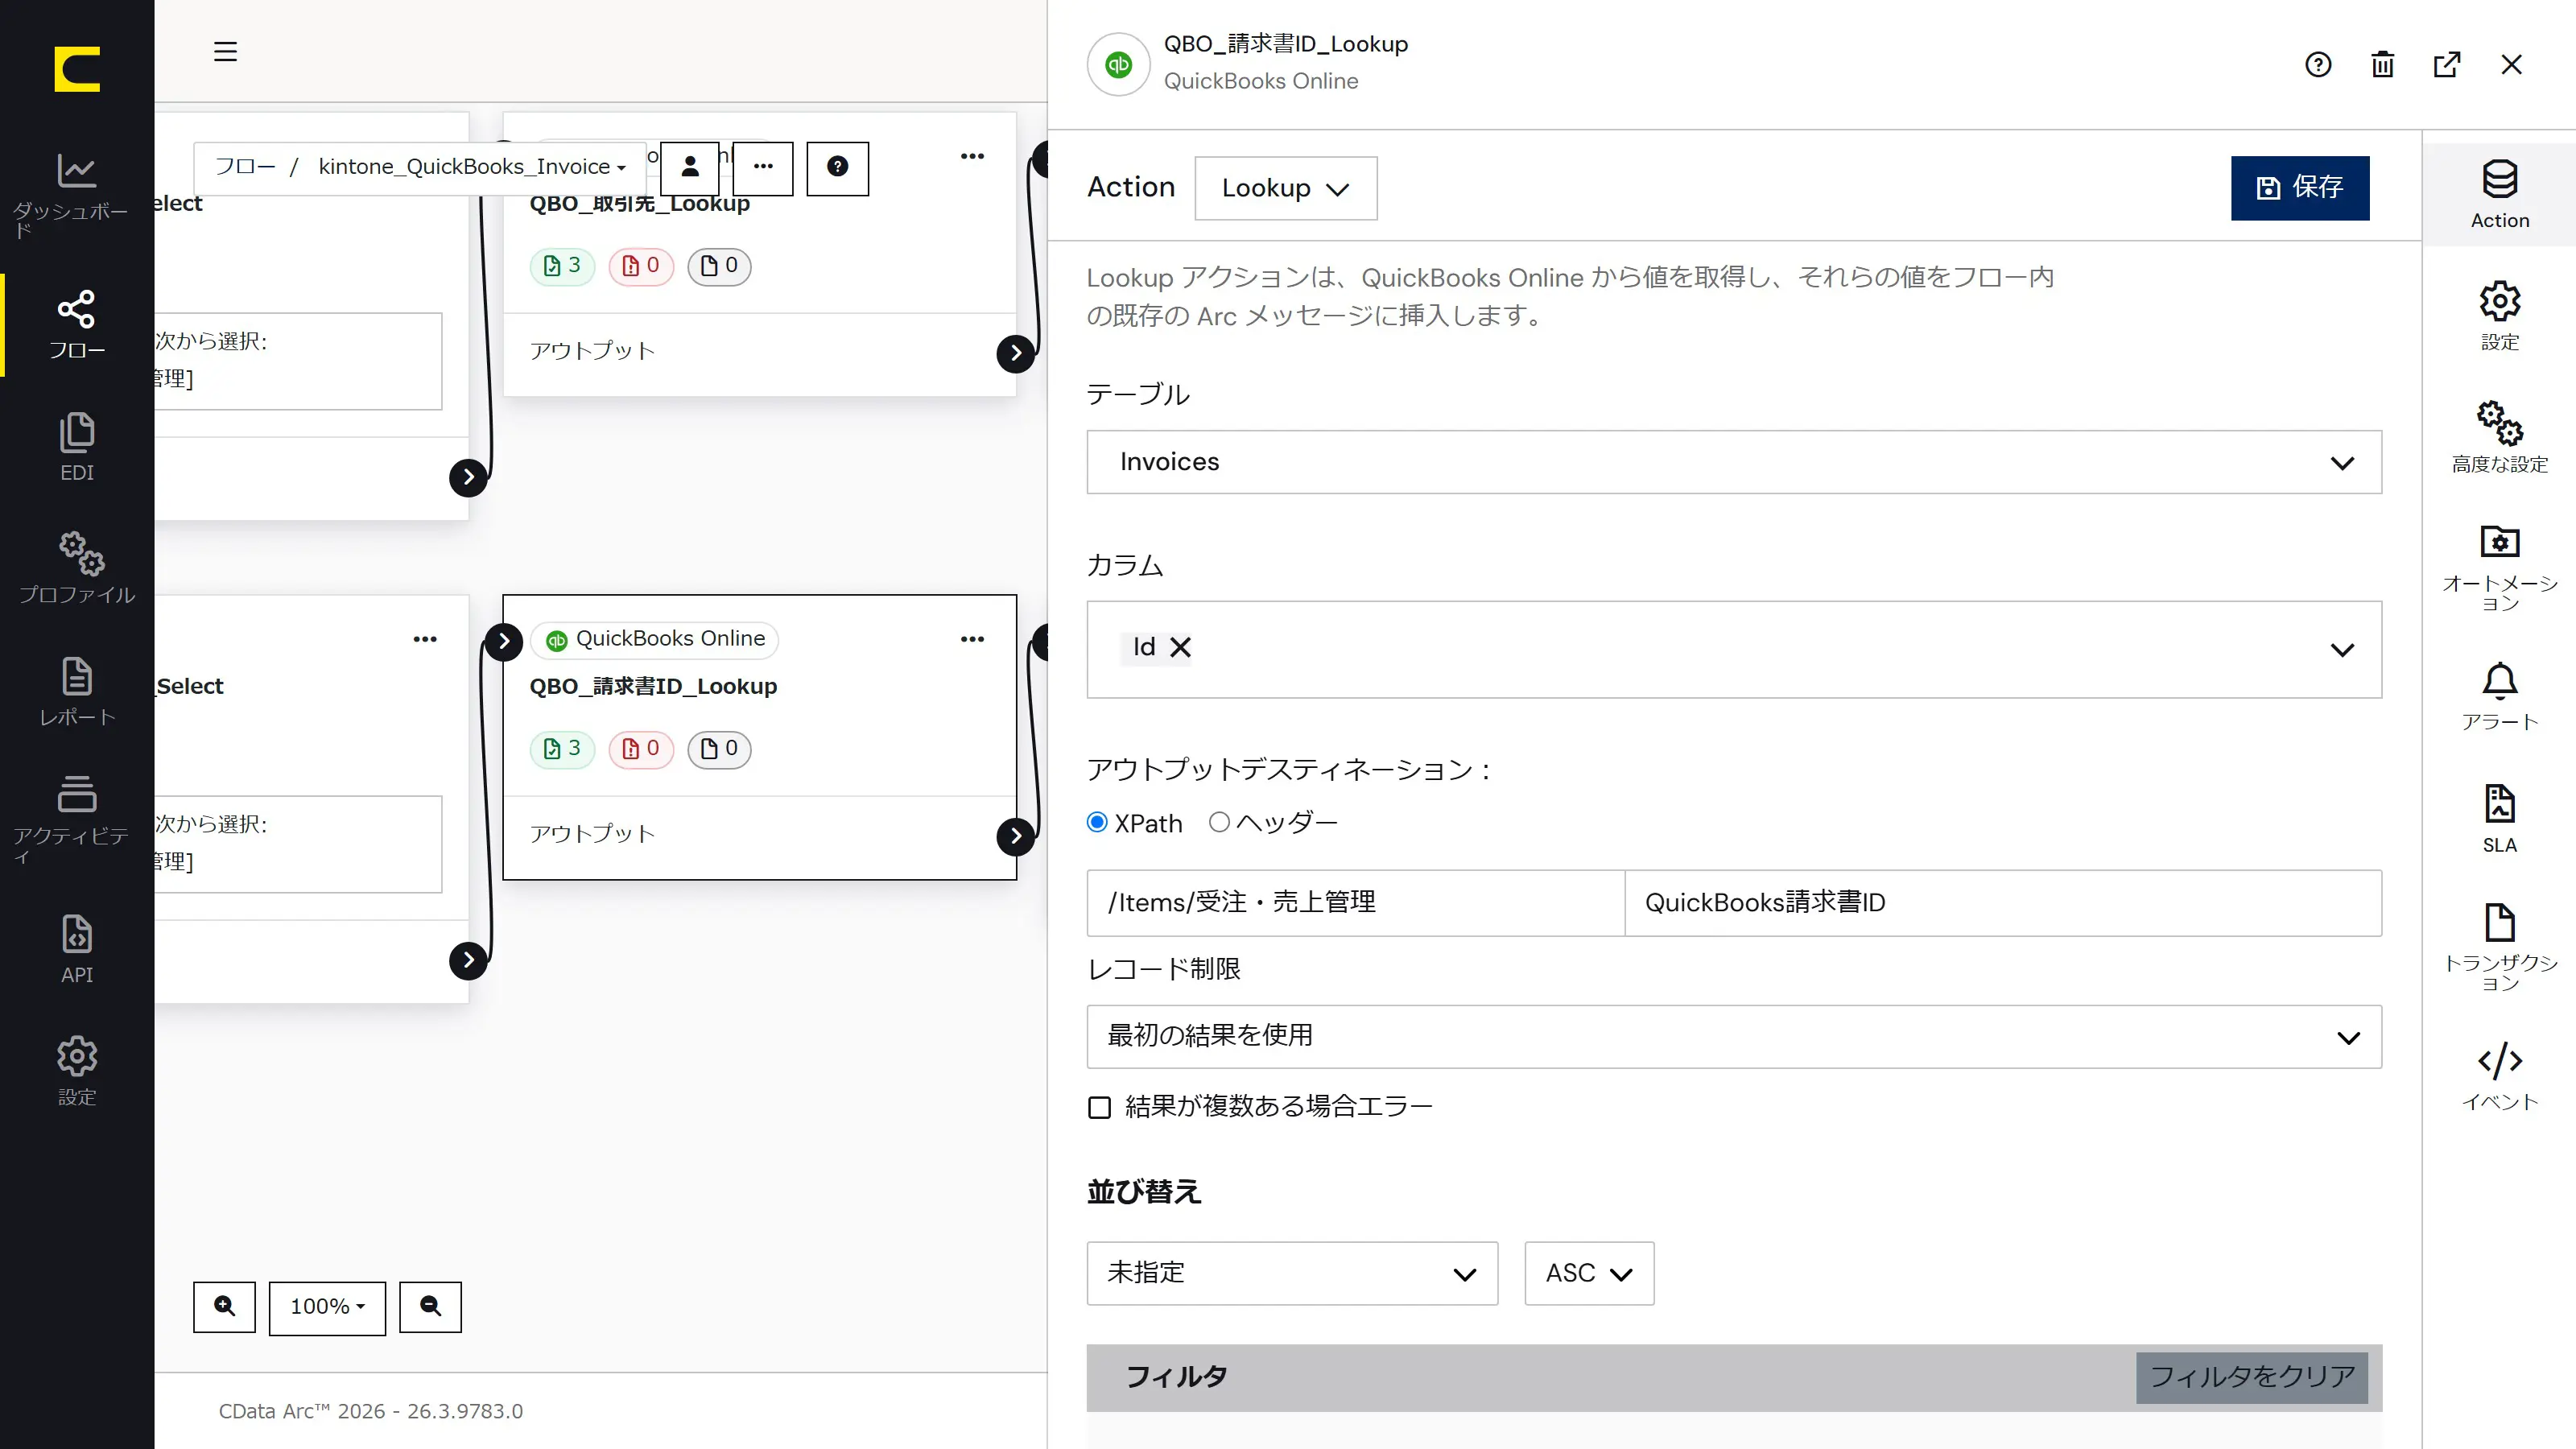Open the 未指定 sort column dropdown
Image resolution: width=2576 pixels, height=1449 pixels.
[x=1292, y=1273]
